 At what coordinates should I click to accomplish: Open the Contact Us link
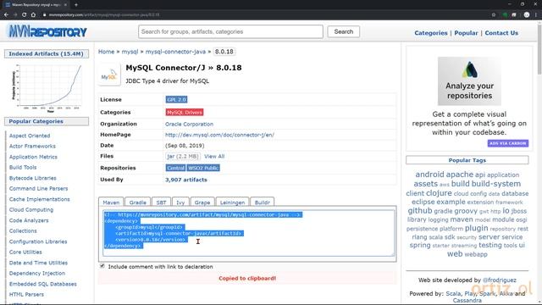coord(501,33)
